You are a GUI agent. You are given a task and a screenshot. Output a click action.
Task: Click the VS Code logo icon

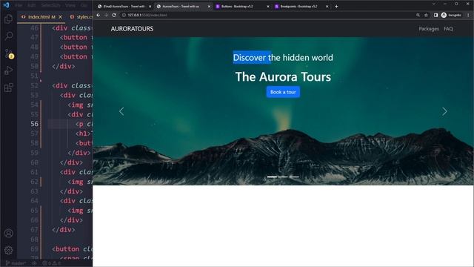point(6,5)
